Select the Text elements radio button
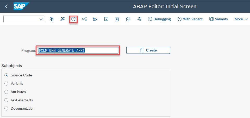Viewport: 250px width, 118px height. tap(6, 100)
